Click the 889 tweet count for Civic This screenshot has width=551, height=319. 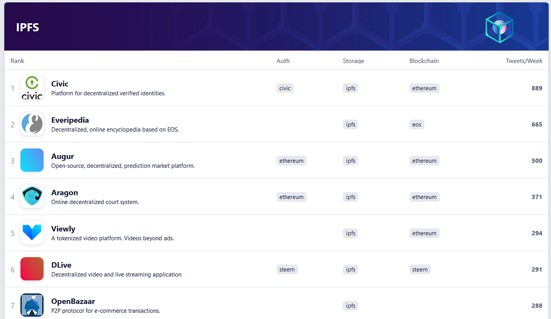tap(536, 88)
